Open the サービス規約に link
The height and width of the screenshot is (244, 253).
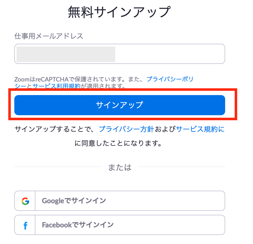[200, 129]
